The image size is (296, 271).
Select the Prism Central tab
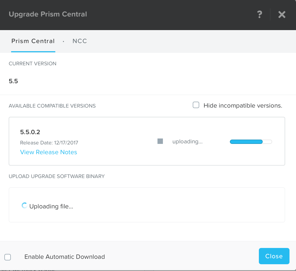[33, 41]
